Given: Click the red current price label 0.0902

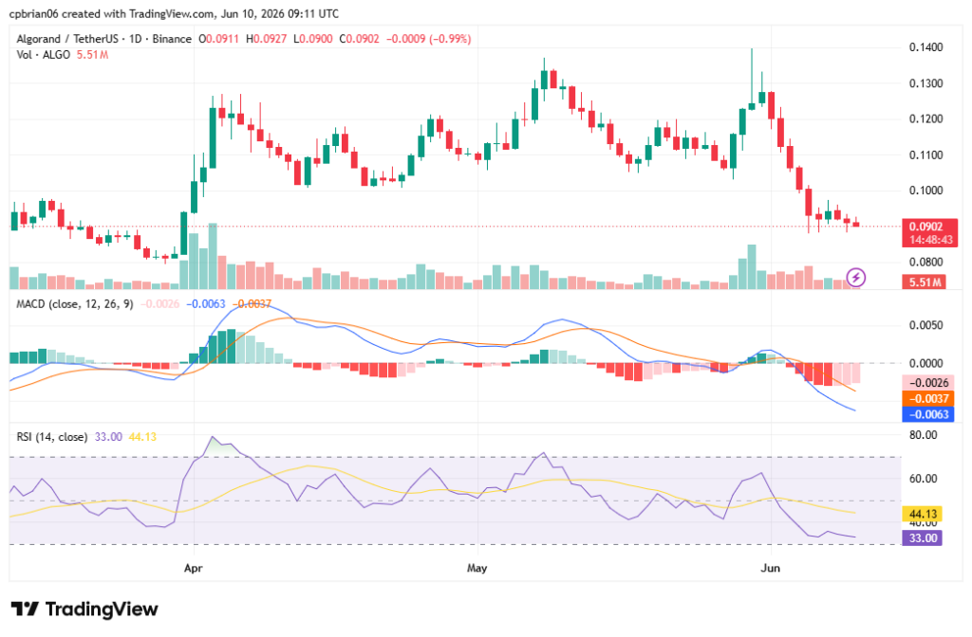Looking at the screenshot, I should 926,227.
